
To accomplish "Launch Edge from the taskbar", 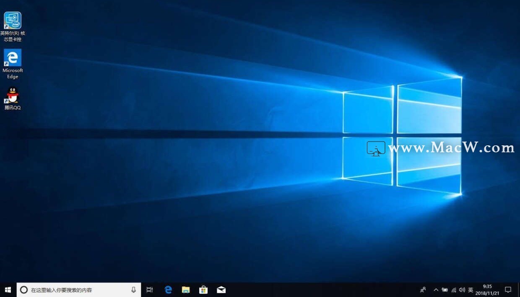I will (168, 289).
